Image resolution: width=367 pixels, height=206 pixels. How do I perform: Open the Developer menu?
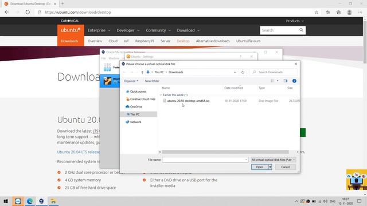(x=128, y=30)
